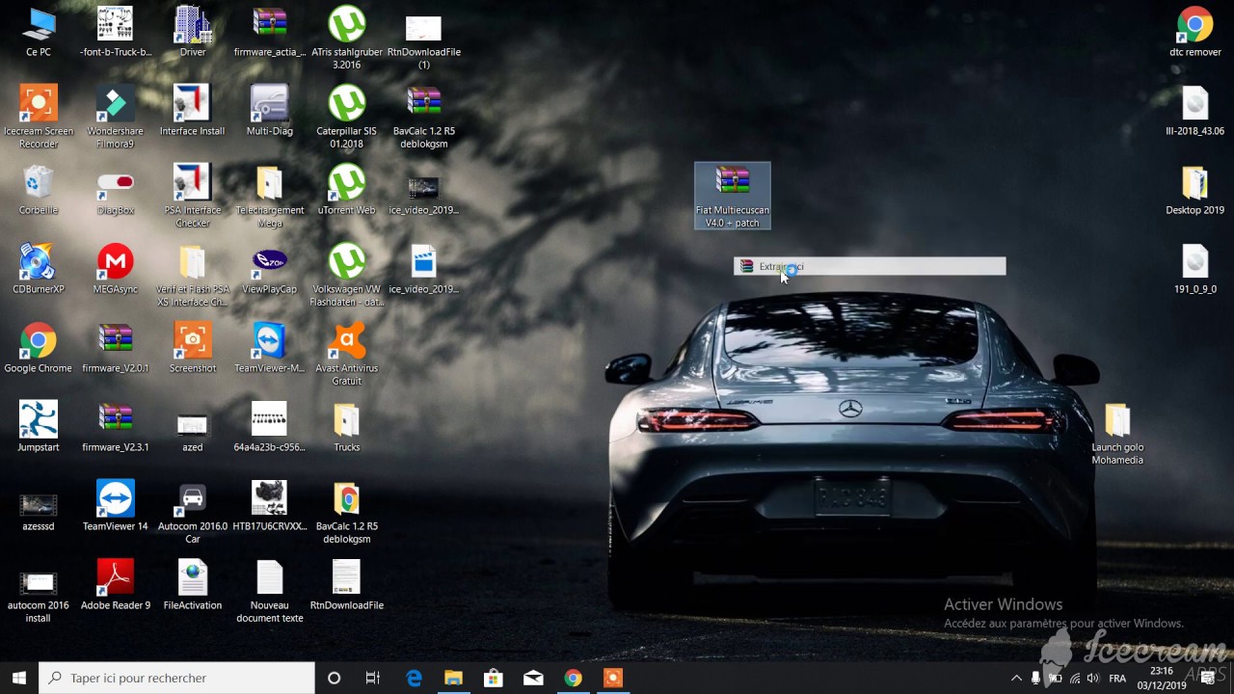Select the TeamViewer-M desktop icon
This screenshot has width=1234, height=694.
point(270,348)
